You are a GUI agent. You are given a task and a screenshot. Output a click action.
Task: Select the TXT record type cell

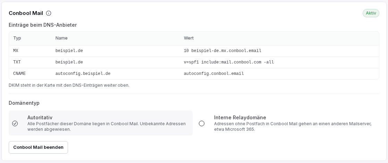[x=17, y=62]
